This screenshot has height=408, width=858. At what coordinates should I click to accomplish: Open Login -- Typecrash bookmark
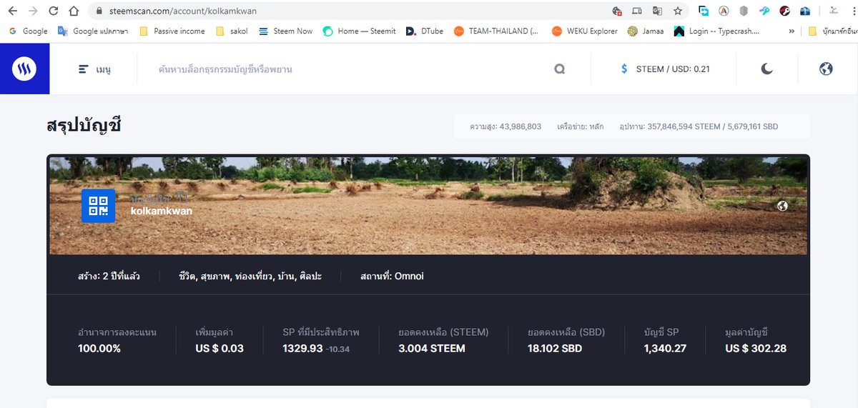pos(717,31)
